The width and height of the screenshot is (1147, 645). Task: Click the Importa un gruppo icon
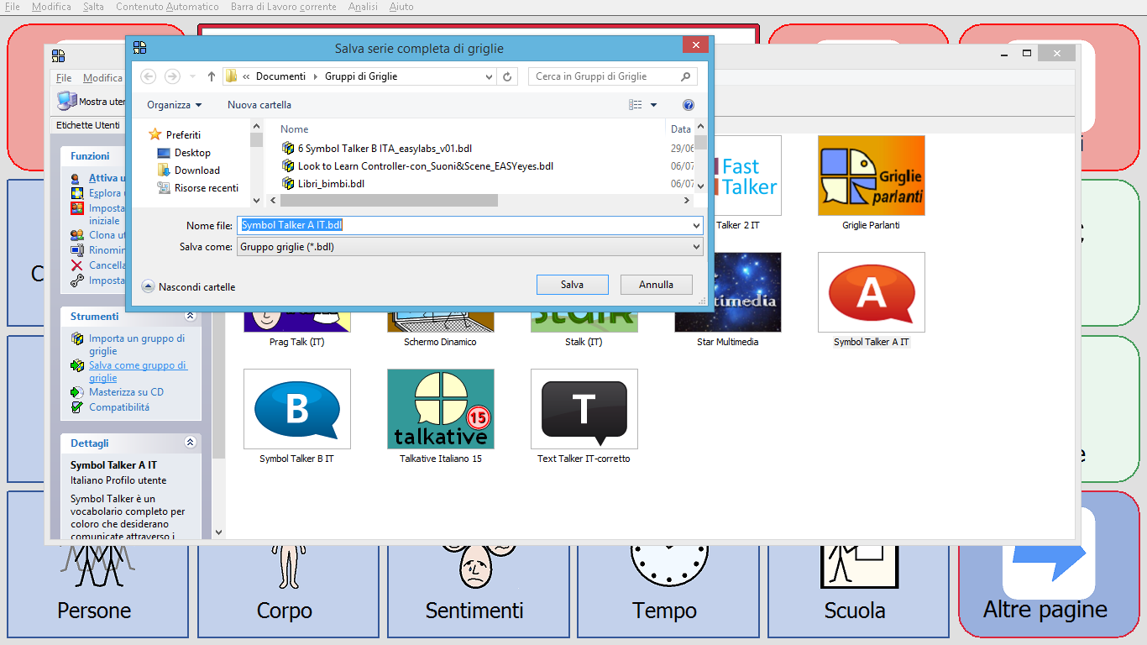pyautogui.click(x=77, y=338)
